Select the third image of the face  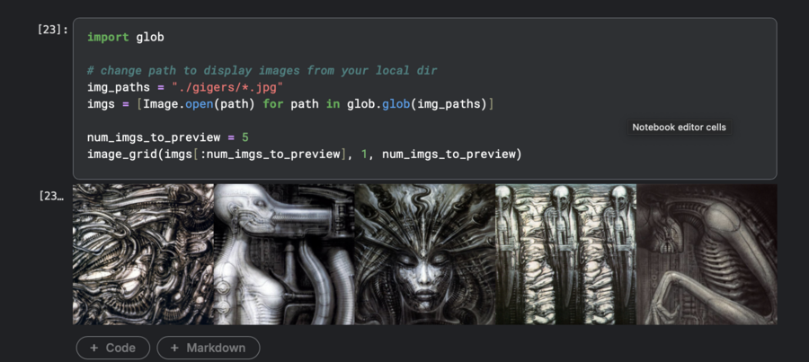click(424, 254)
